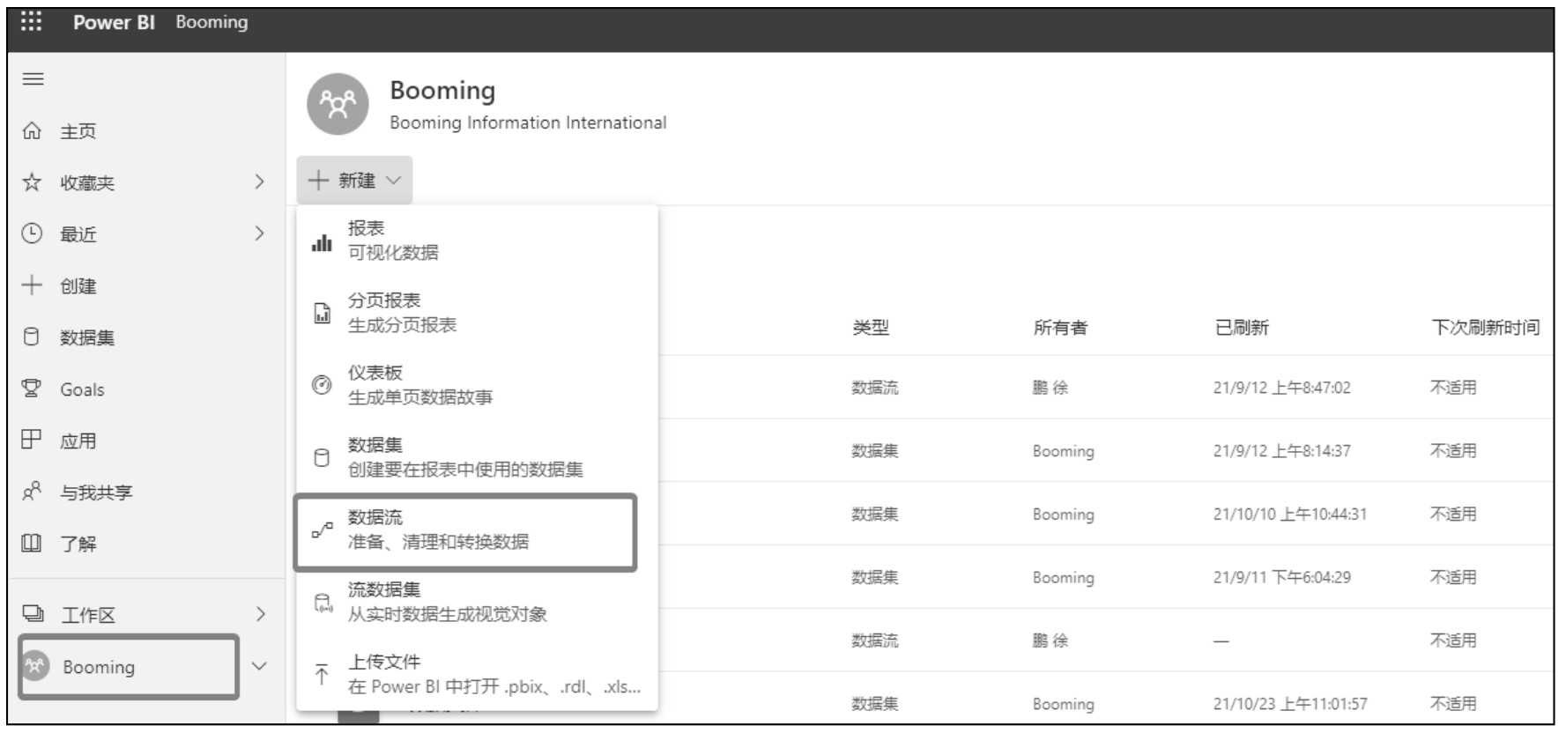Open 应用 apps link in sidebar
This screenshot has width=1566, height=733.
78,441
